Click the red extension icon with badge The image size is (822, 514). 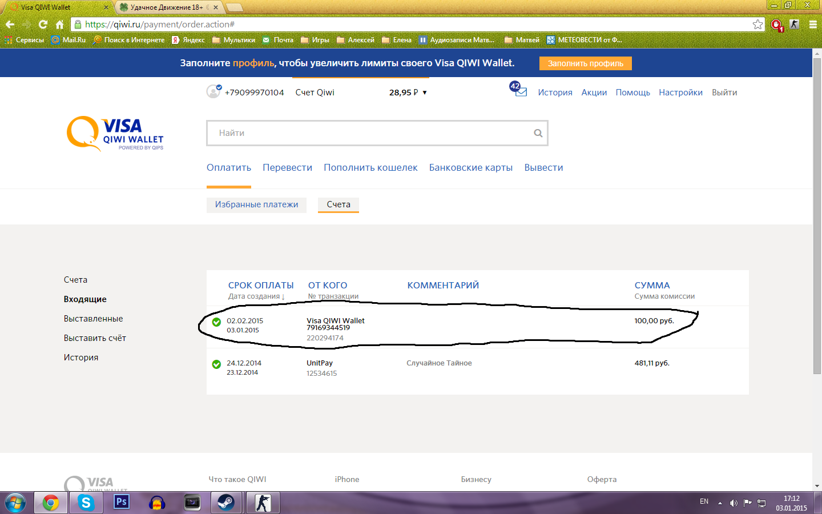(776, 25)
